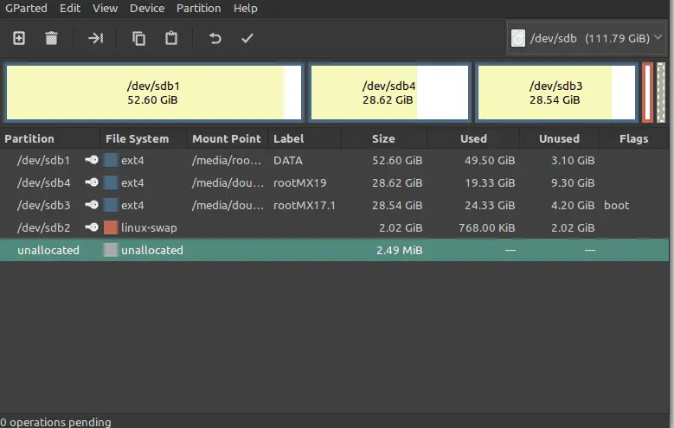Select the /dev/sdb1 partition row
Viewport: 674px width, 428px height.
[335, 160]
